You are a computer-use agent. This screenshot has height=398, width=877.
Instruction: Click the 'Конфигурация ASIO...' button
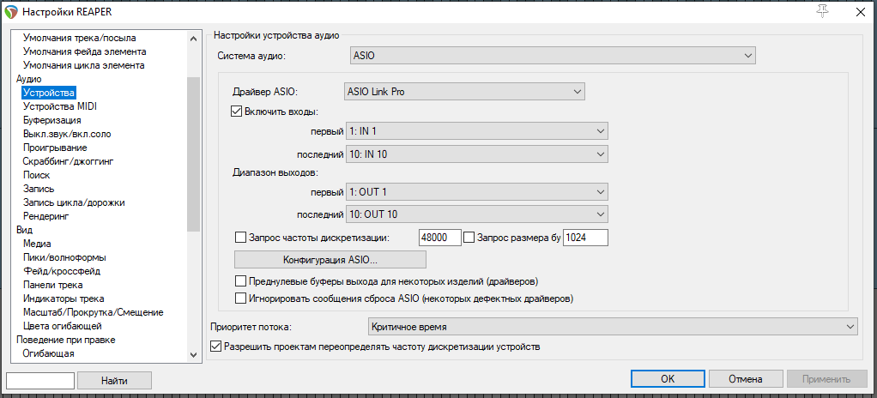(x=330, y=259)
